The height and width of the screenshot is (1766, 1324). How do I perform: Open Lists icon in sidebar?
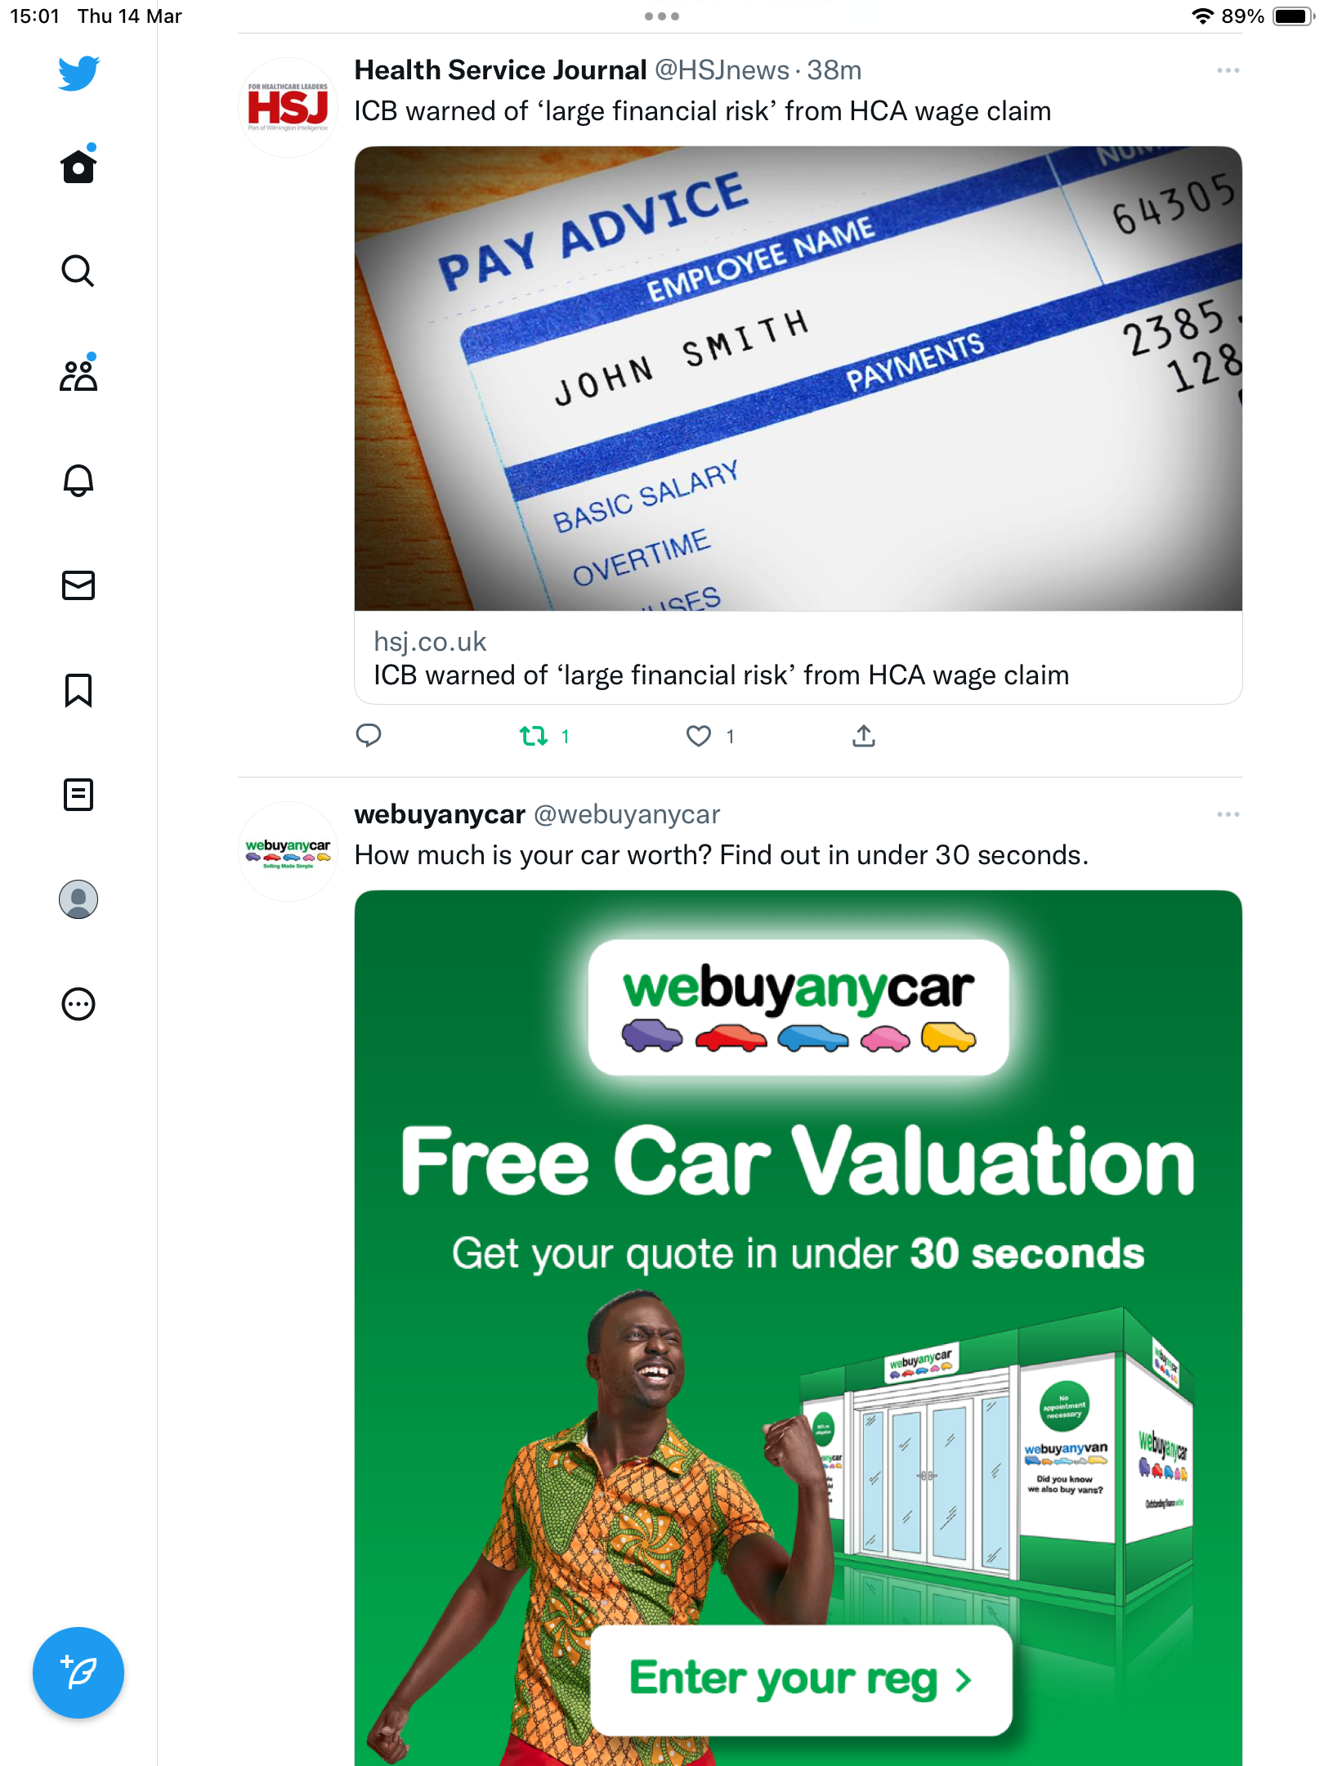point(78,795)
